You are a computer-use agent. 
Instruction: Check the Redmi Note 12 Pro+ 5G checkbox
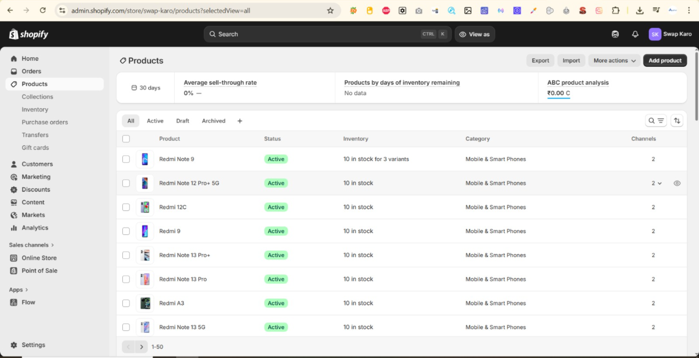(126, 183)
